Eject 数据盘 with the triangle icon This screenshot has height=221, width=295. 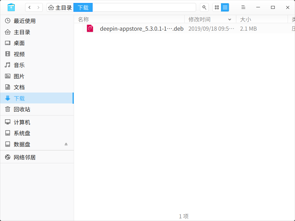coord(66,144)
